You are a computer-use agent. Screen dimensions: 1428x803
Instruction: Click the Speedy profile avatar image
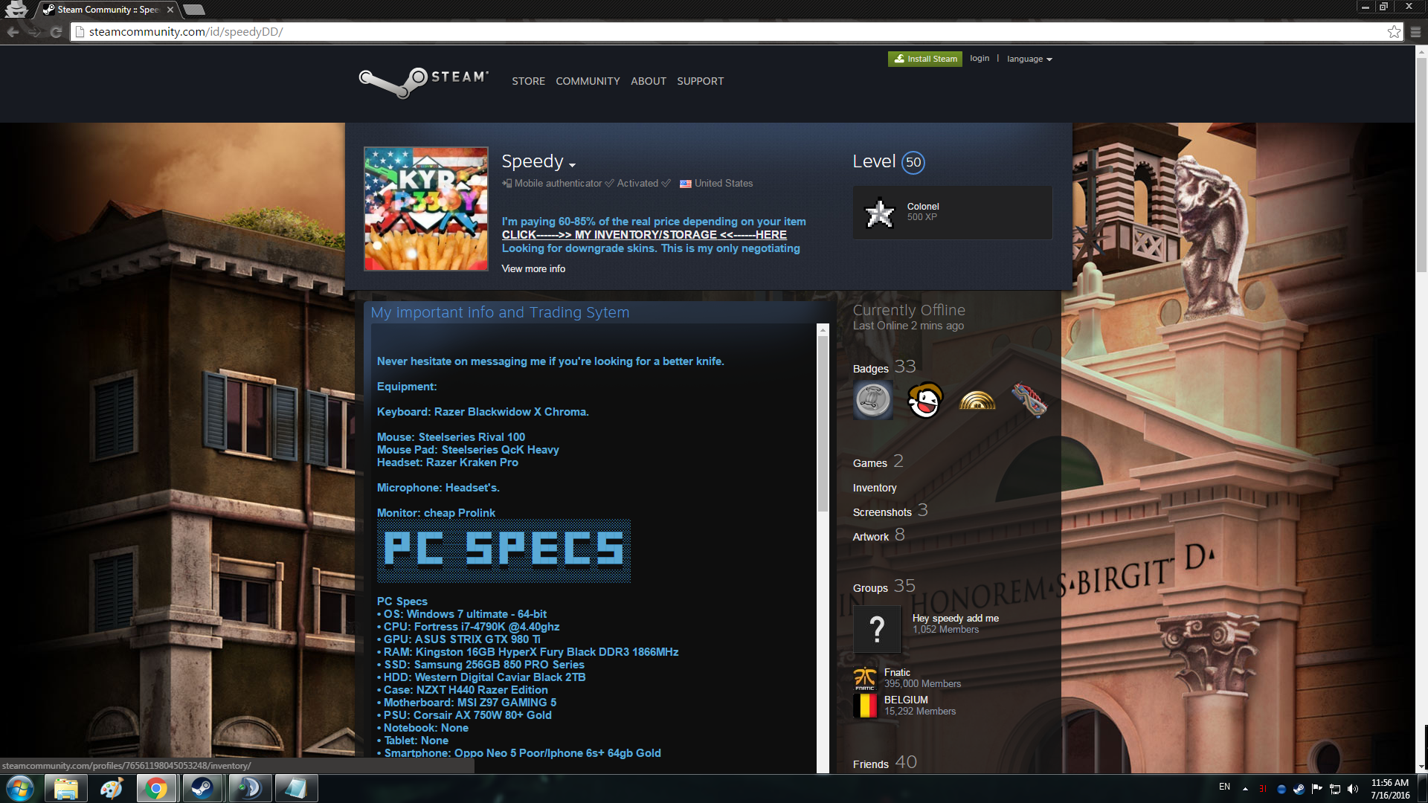(x=426, y=209)
